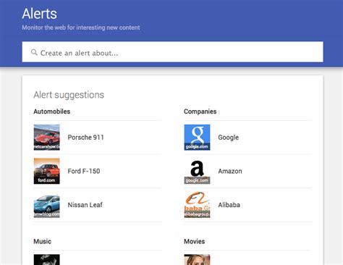Viewport: 343px width, 265px height.
Task: Click the Companies category heading
Action: coord(200,112)
